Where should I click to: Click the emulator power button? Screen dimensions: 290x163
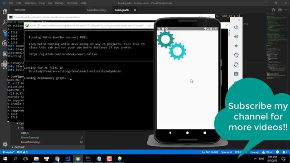tap(236, 27)
